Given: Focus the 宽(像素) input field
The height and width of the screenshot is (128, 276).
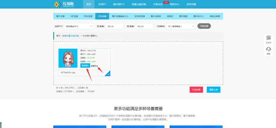Looking at the screenshot, I should point(115,26).
